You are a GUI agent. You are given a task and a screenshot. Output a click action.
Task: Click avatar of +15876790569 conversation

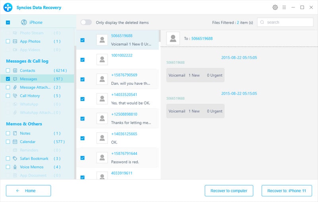click(x=102, y=79)
